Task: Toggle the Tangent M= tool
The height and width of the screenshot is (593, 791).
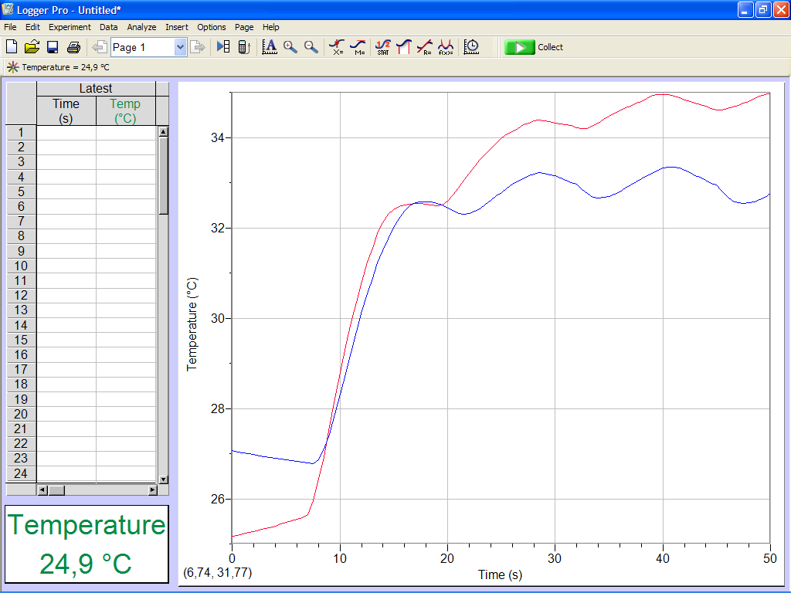Action: coord(358,47)
